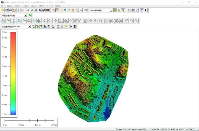Open the 工具(T) Tools menu

(x=26, y=6)
